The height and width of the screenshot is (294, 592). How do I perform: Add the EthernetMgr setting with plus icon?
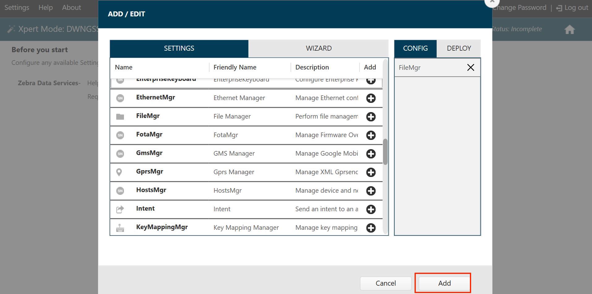tap(371, 98)
